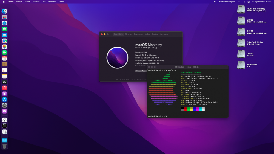Switch to the Ekranlar tab

[x=129, y=34]
